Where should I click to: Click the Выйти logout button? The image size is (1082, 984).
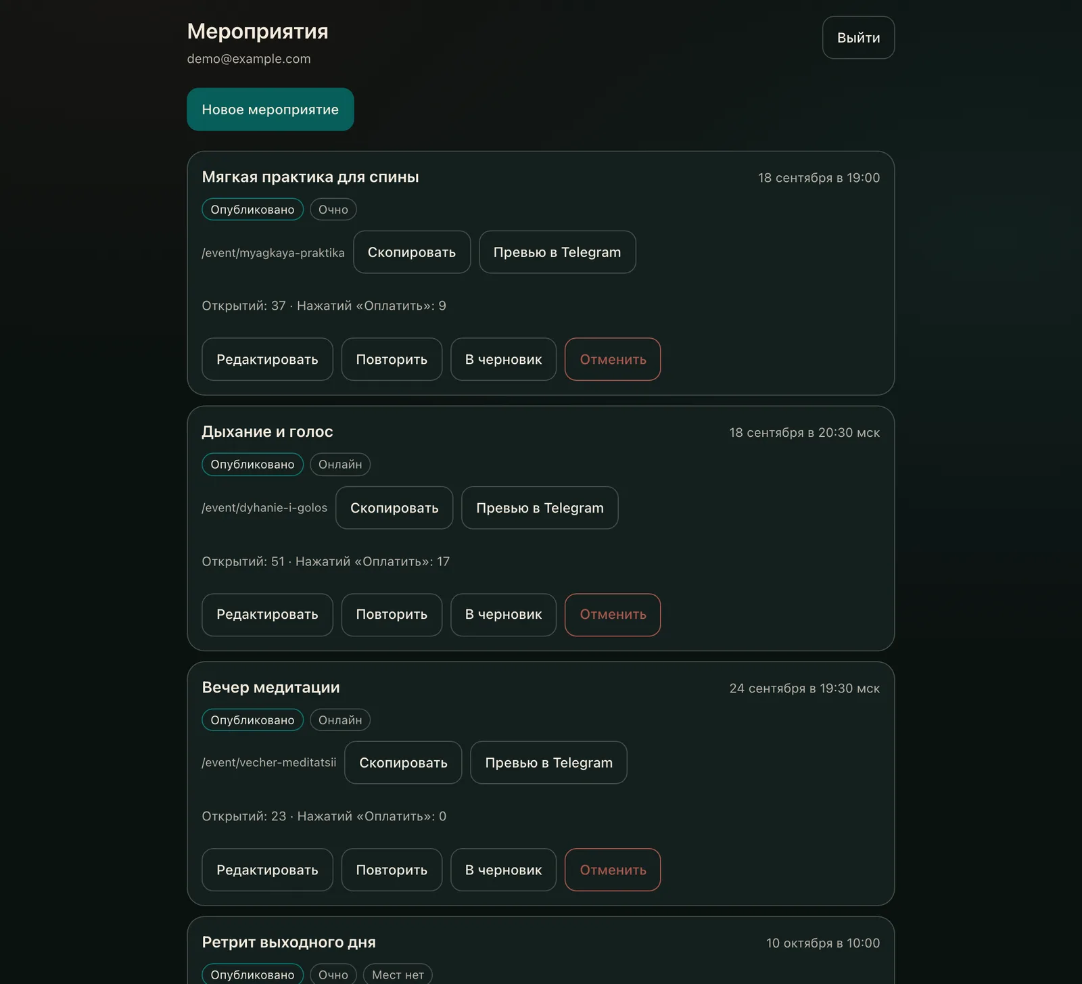[x=858, y=38]
